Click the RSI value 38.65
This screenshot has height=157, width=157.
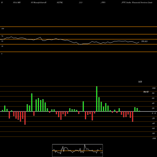click(144, 41)
